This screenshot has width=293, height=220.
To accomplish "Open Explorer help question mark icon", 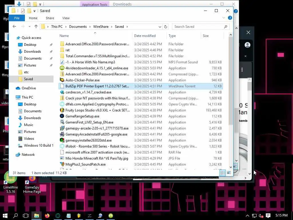I will coord(230,18).
